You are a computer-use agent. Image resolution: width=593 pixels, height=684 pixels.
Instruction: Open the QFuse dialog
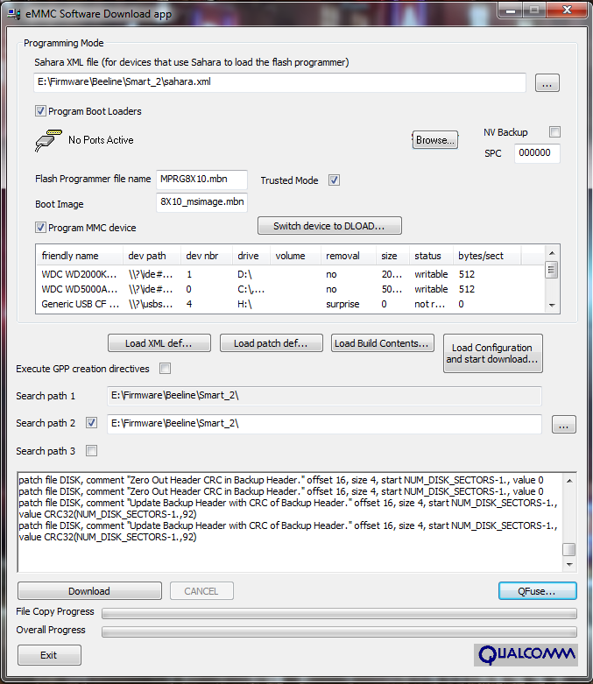tap(537, 591)
